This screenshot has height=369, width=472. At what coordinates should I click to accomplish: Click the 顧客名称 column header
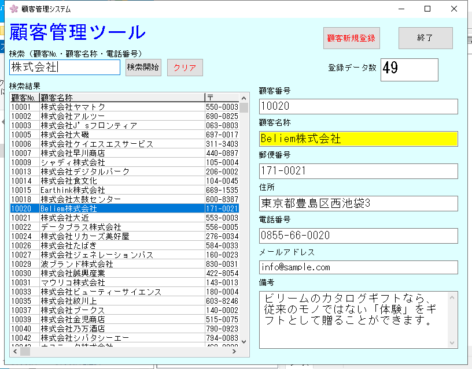coord(122,98)
